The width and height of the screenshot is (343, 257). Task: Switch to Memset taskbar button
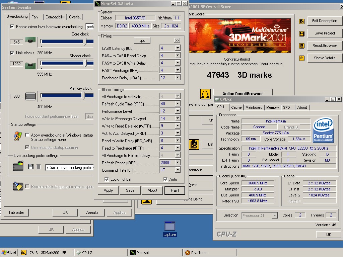[155, 253]
